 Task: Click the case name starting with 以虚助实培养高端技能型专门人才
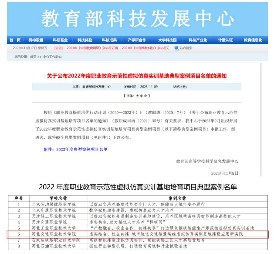pyautogui.click(x=147, y=204)
